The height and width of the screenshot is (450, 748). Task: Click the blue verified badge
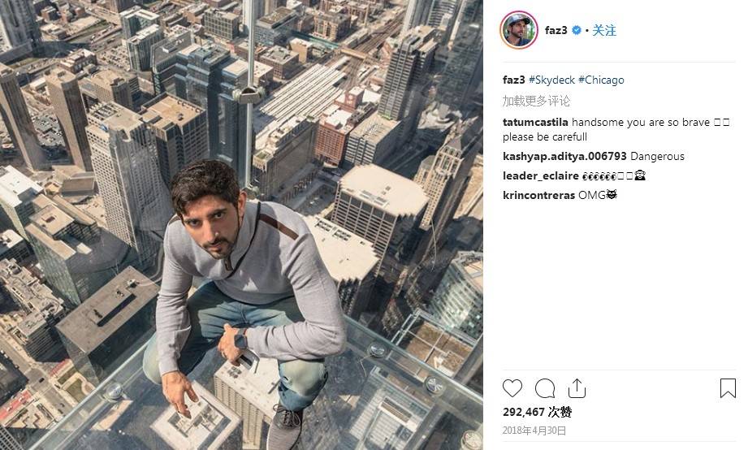(577, 30)
